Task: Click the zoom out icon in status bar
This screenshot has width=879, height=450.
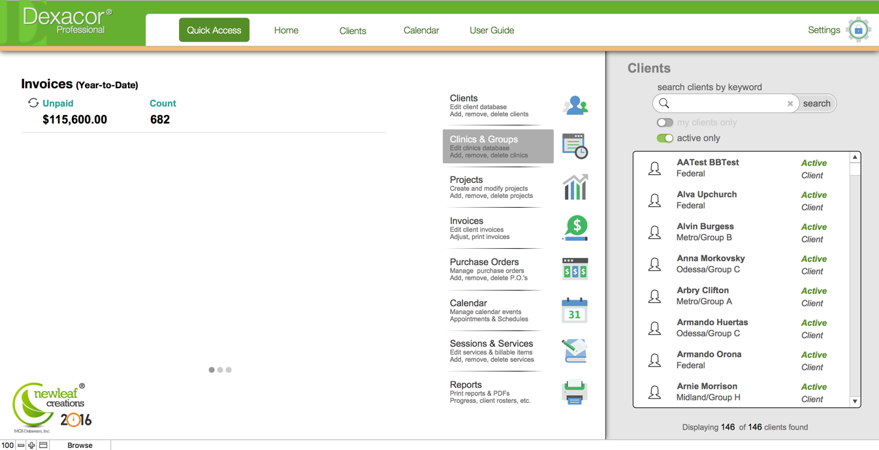Action: 21,445
